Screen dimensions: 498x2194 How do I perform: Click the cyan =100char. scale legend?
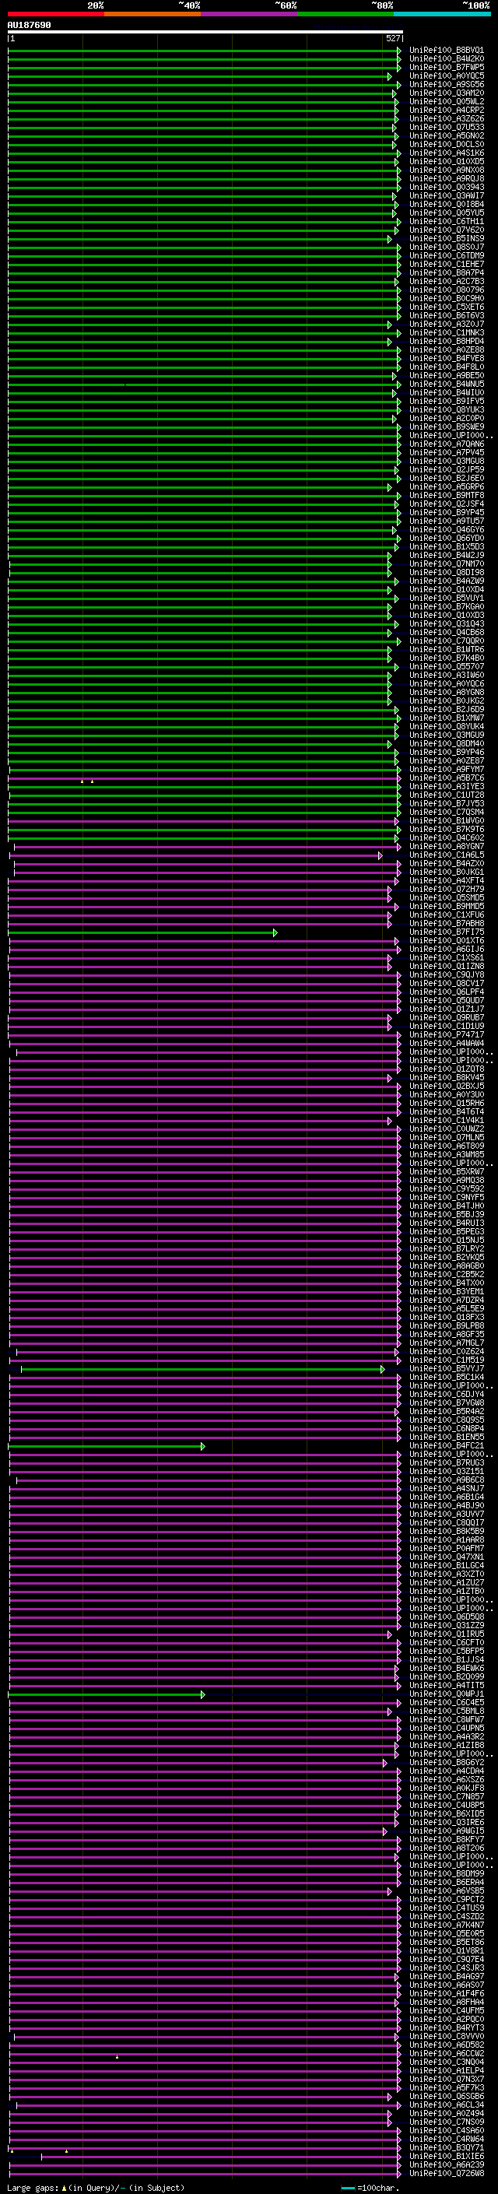(370, 2188)
